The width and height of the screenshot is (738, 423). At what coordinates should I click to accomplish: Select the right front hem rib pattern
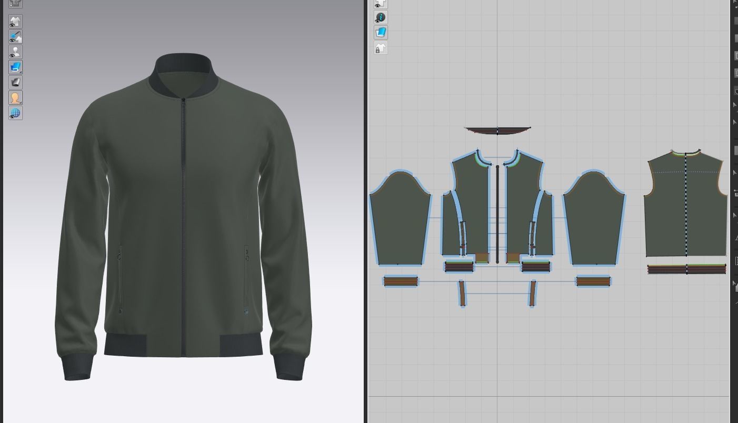click(x=536, y=267)
